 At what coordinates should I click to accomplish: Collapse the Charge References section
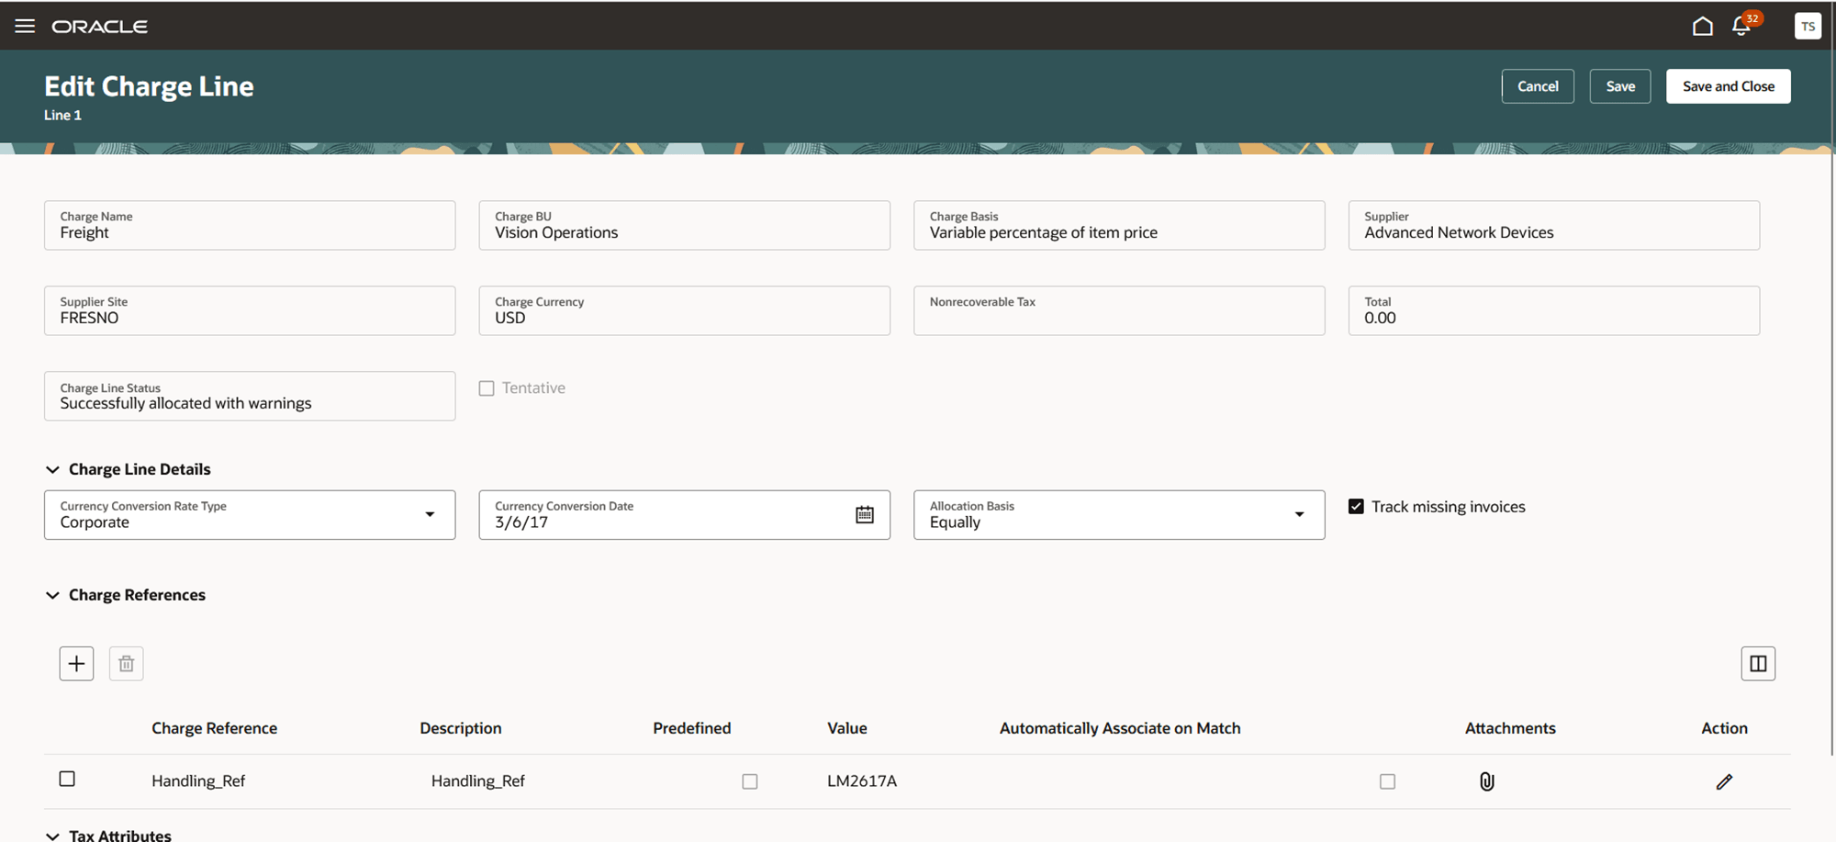point(52,595)
